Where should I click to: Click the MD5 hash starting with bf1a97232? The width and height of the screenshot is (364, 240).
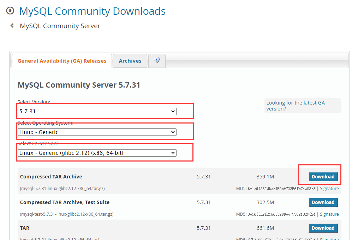tap(281, 189)
